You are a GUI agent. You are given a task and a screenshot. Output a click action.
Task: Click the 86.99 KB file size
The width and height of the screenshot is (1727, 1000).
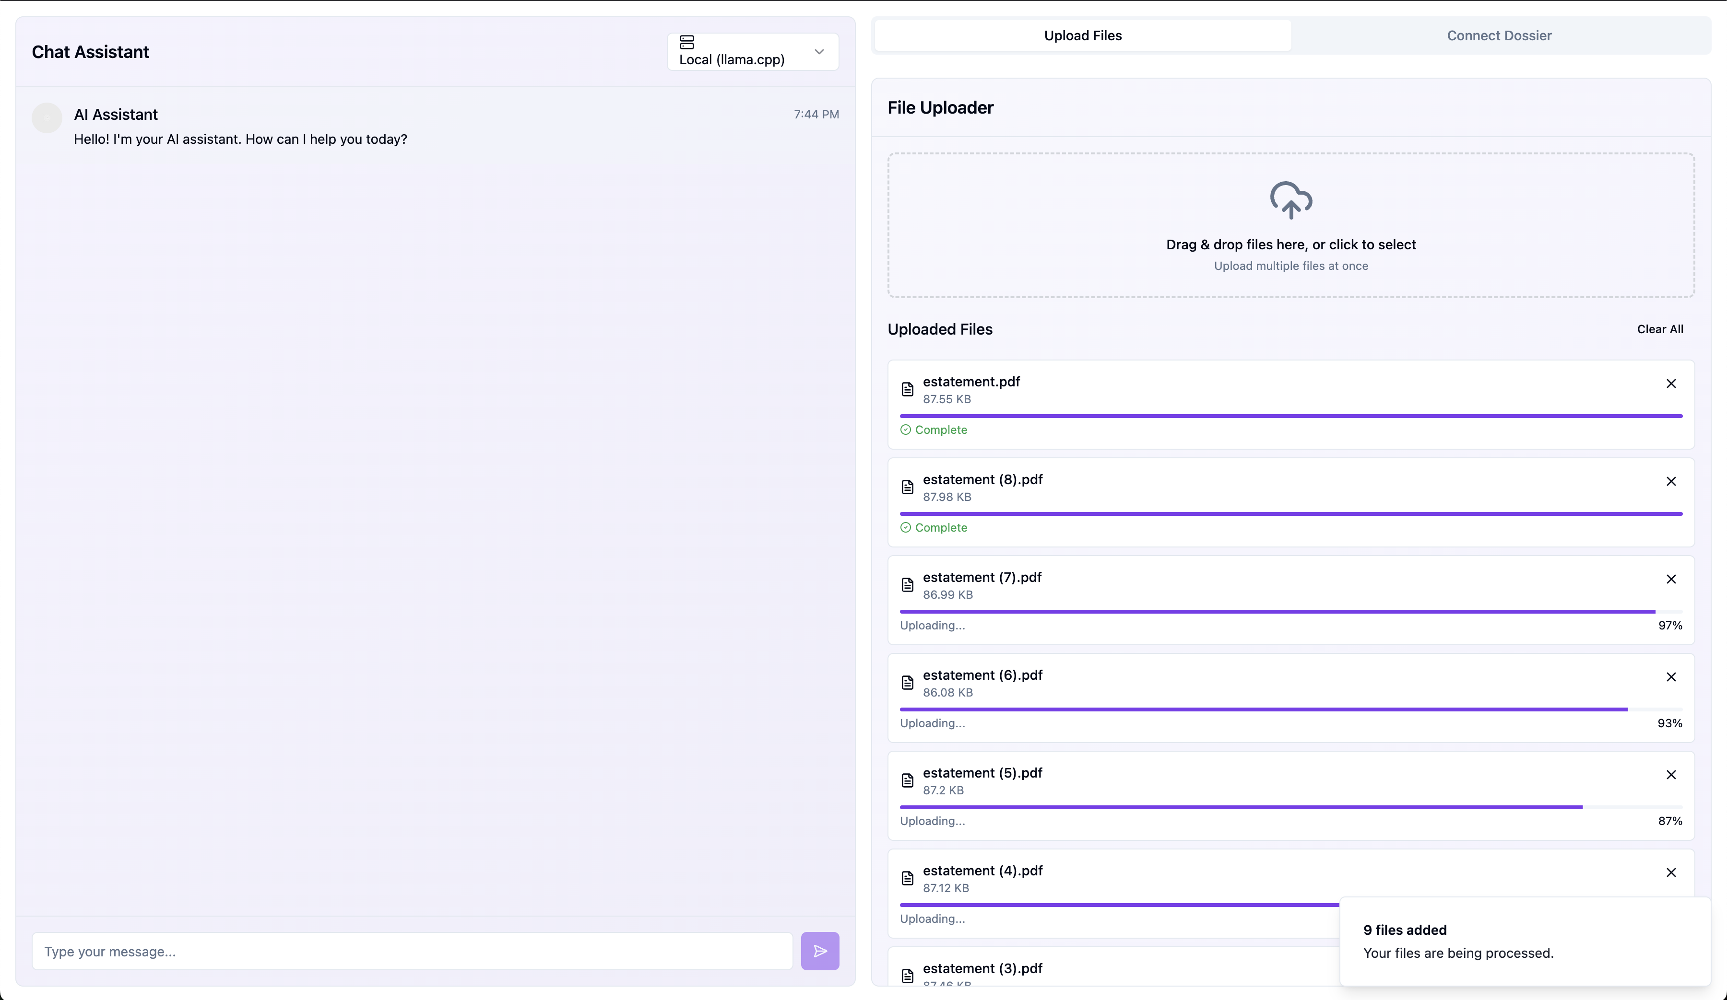pos(948,595)
